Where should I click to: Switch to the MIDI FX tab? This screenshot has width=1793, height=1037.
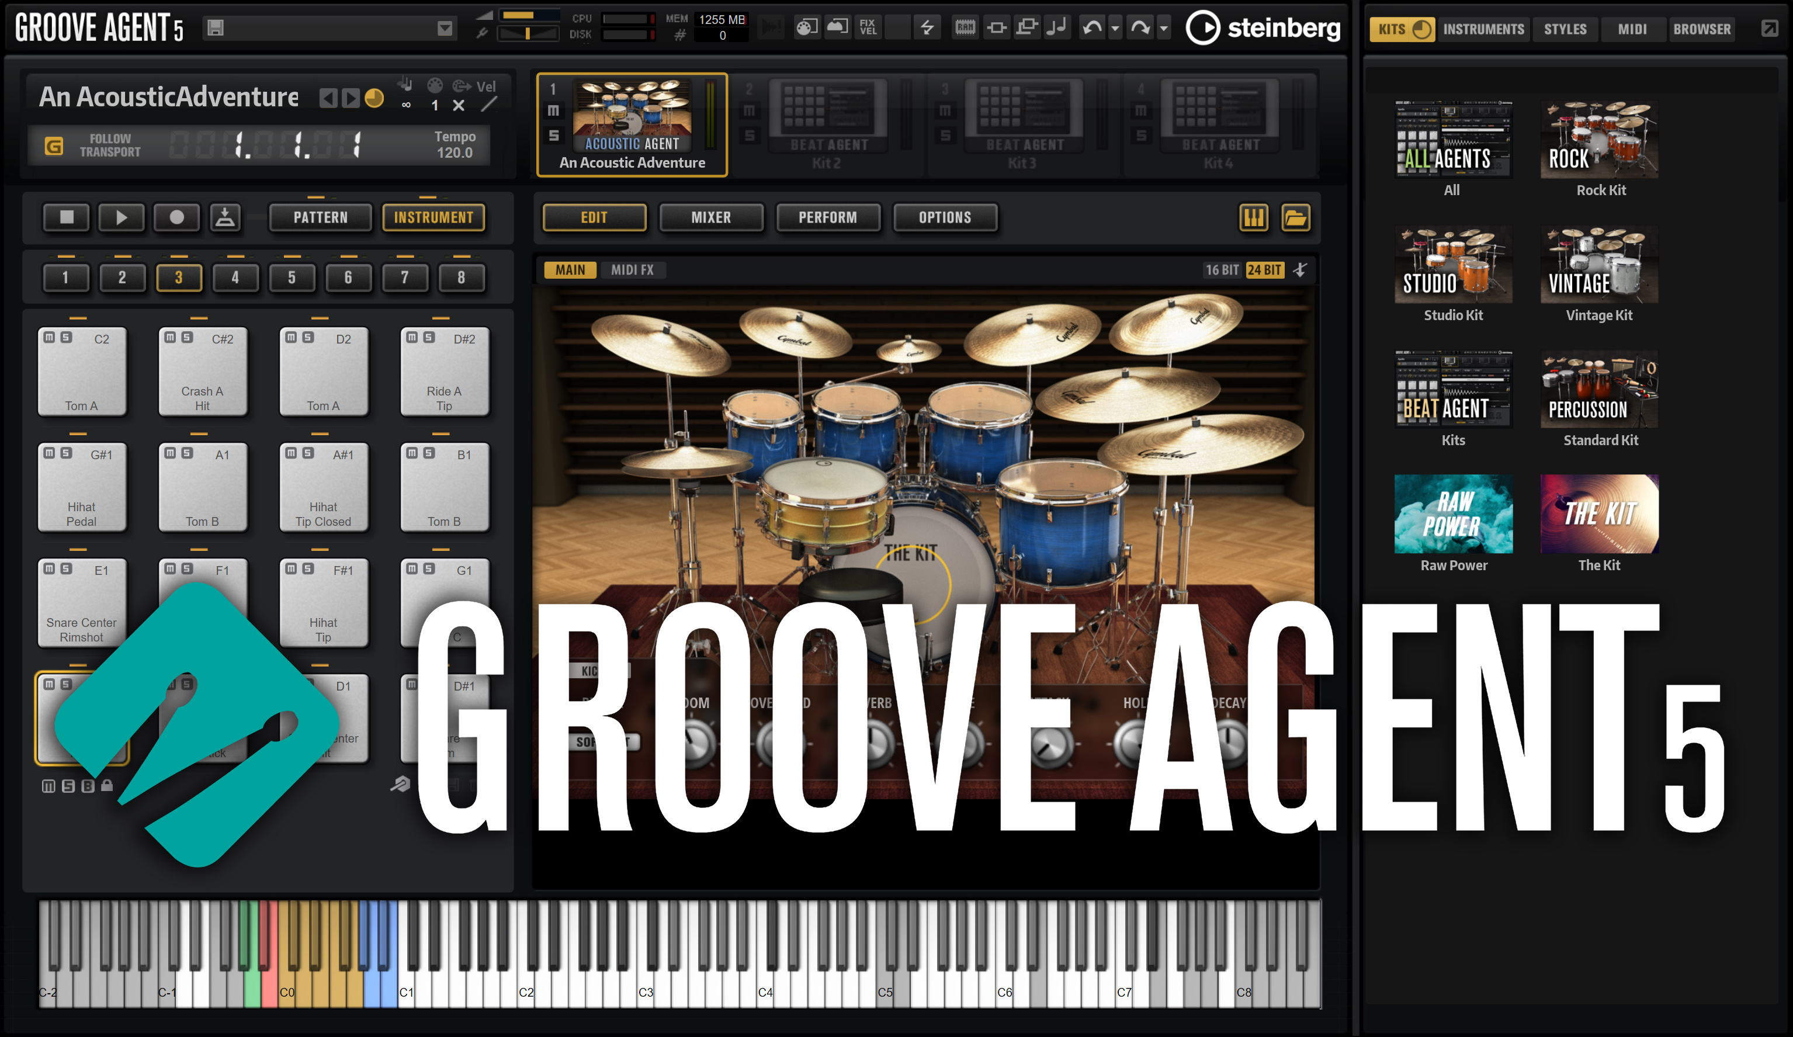click(632, 270)
